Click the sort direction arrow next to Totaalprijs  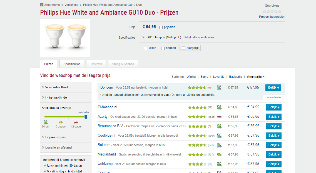tap(263, 77)
